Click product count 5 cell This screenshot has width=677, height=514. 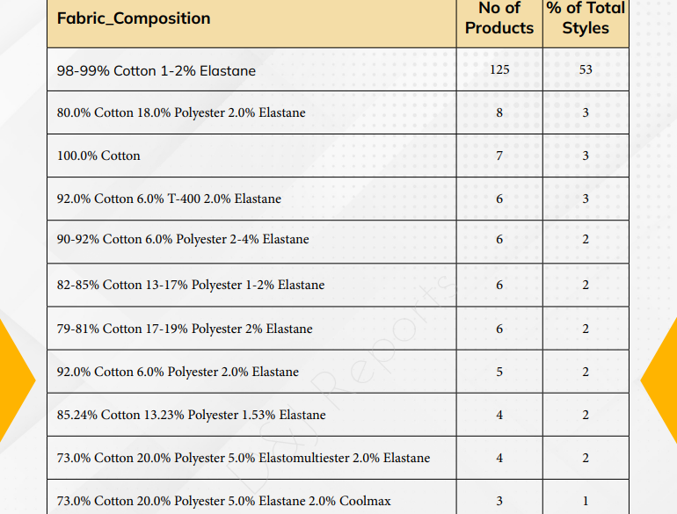point(499,372)
